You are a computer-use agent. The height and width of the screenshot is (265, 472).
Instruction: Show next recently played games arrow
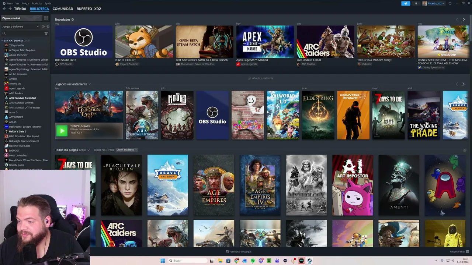click(464, 84)
